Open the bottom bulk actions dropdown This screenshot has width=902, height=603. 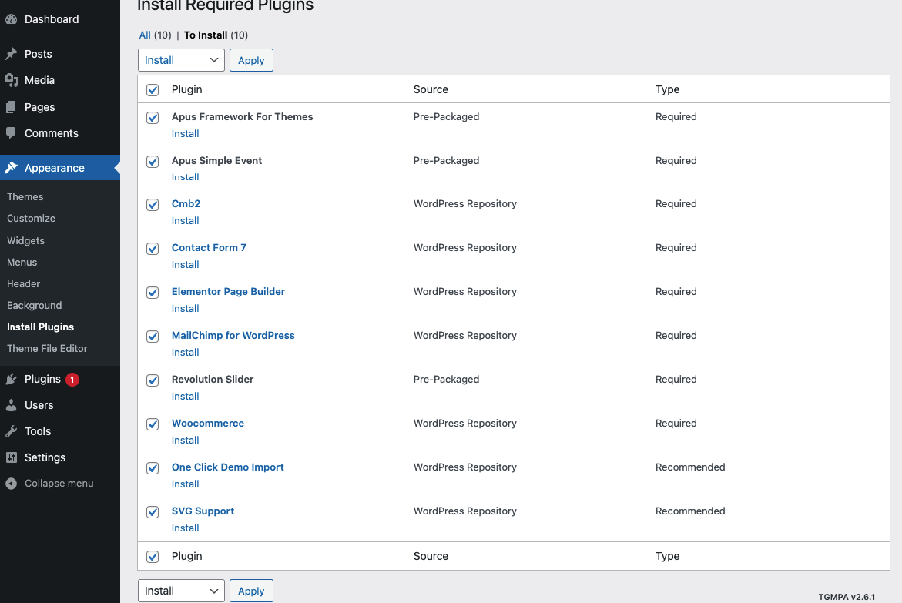point(181,591)
